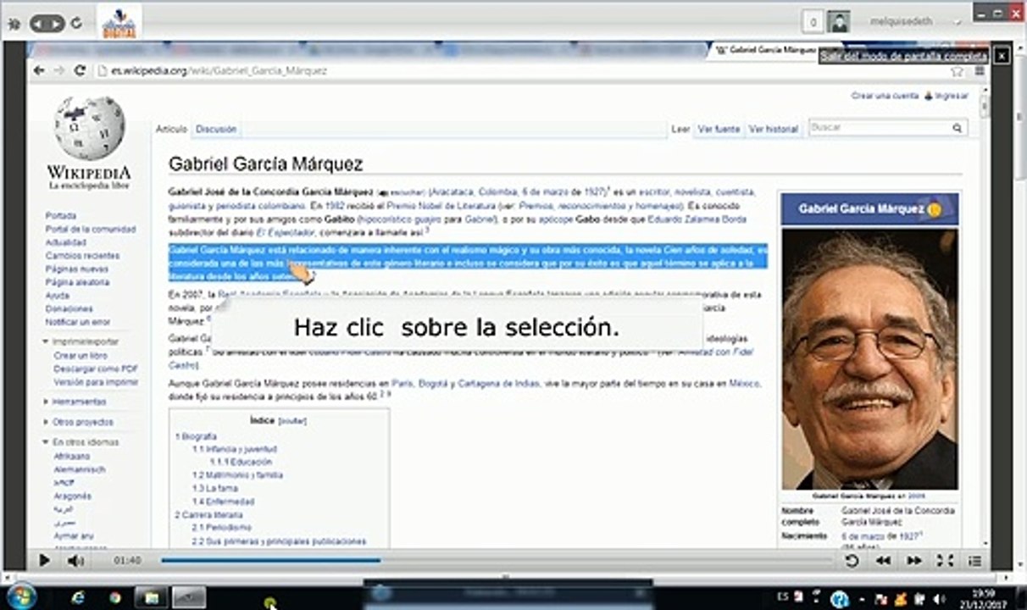
Task: Mute the video player speaker icon
Action: tap(75, 560)
